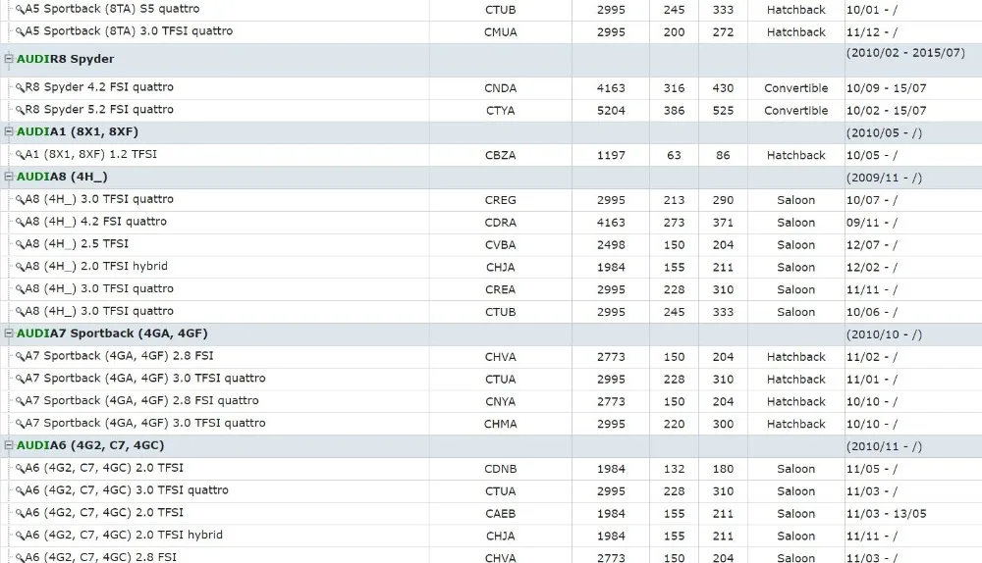Click magnifier icon of A6 3.0 TFSI quattro
Image resolution: width=982 pixels, height=563 pixels.
pyautogui.click(x=20, y=491)
